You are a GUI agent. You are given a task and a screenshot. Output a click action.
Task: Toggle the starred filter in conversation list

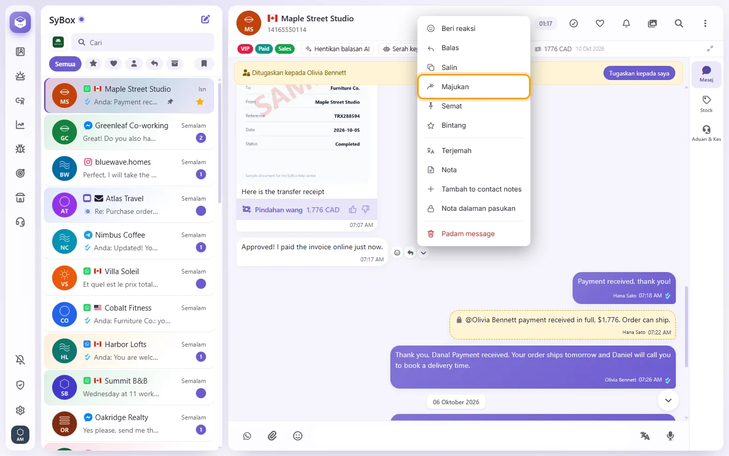pos(93,64)
